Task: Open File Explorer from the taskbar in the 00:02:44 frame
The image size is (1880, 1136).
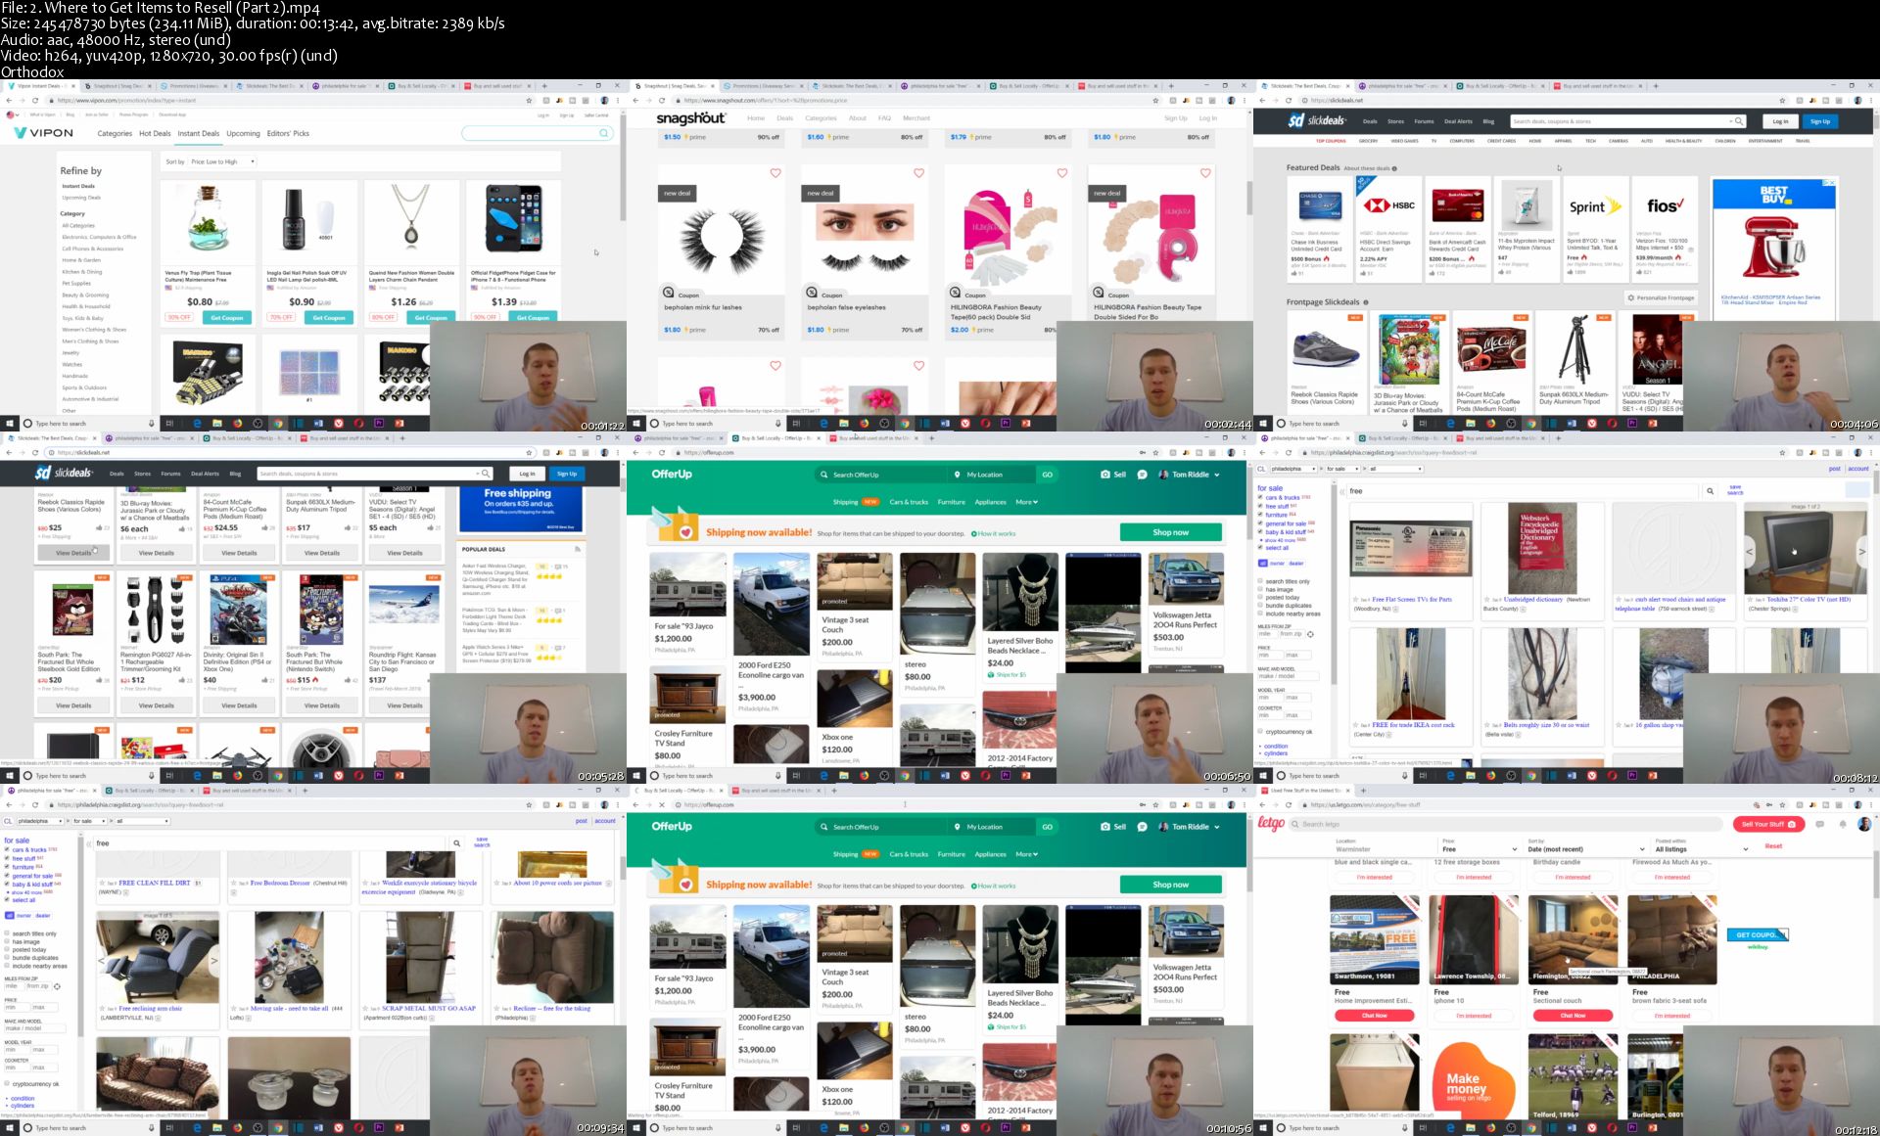Action: [x=843, y=424]
